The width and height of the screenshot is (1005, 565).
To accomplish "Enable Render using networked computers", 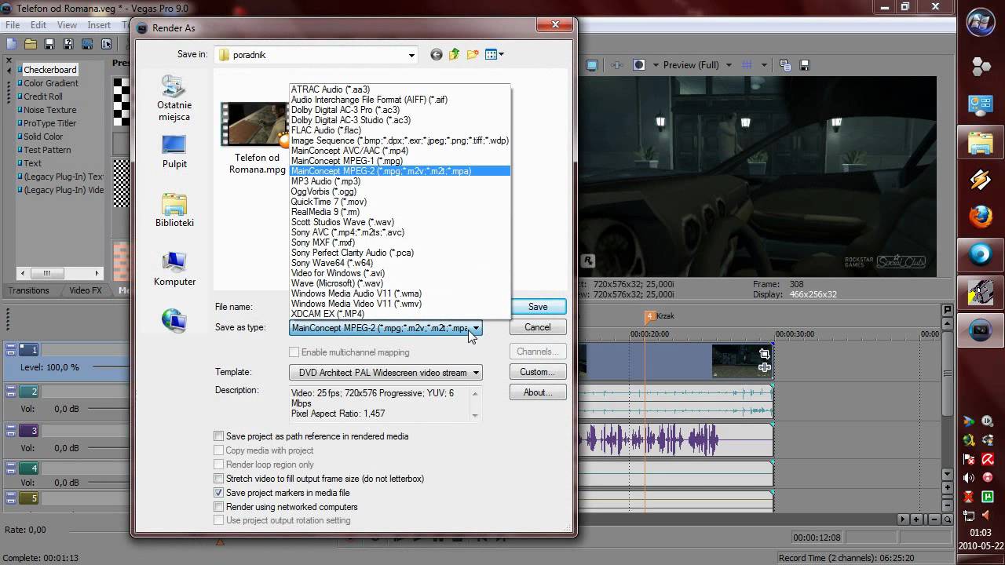I will click(x=219, y=507).
